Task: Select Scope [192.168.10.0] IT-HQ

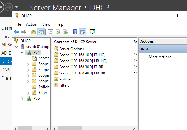Action: (x=82, y=55)
